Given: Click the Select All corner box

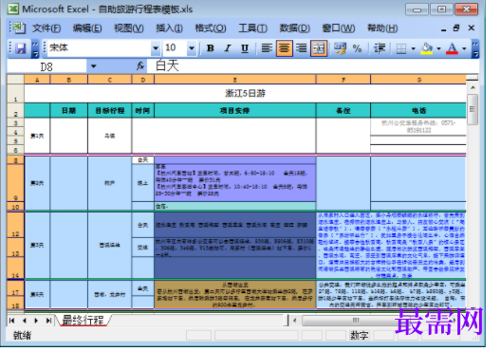Looking at the screenshot, I should point(15,80).
